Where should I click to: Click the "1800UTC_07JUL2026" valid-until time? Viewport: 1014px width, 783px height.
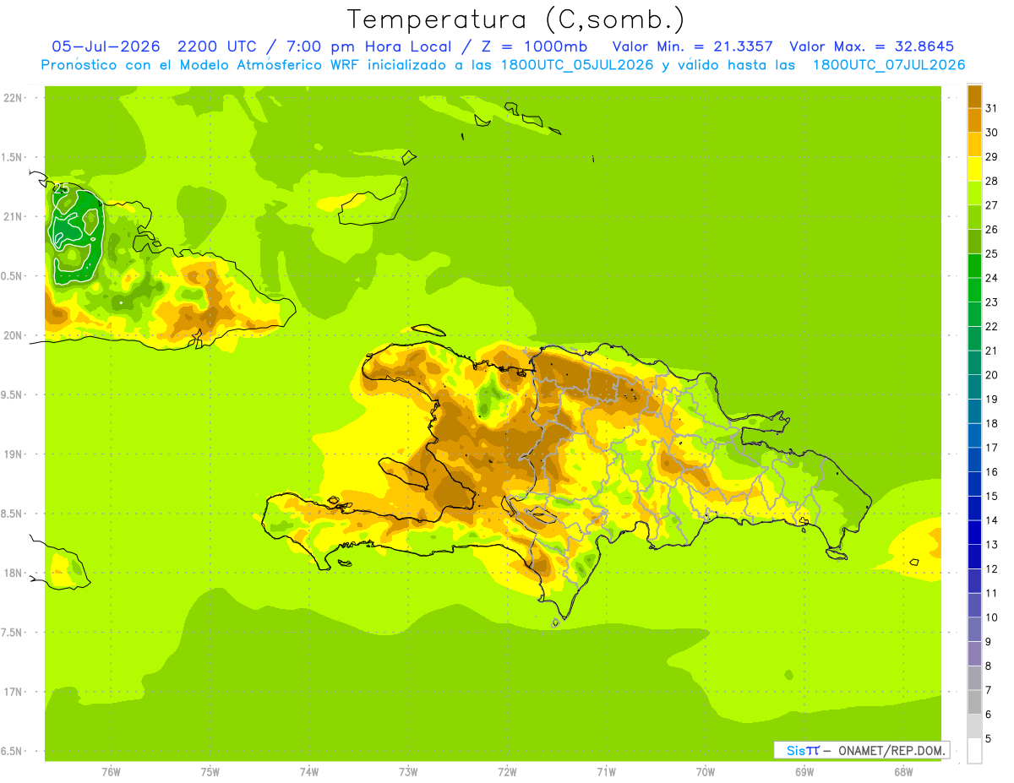[x=888, y=65]
